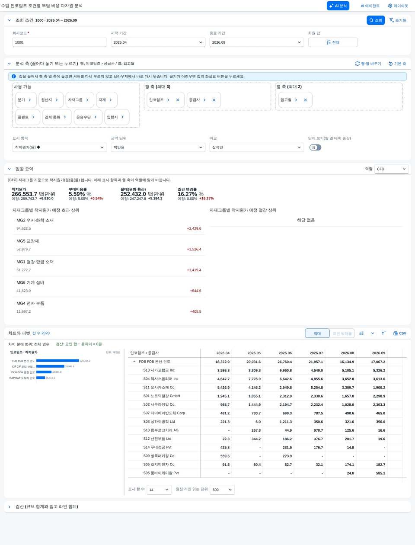Image resolution: width=415 pixels, height=545 pixels.
Task: Click the 조회 search button
Action: [376, 20]
